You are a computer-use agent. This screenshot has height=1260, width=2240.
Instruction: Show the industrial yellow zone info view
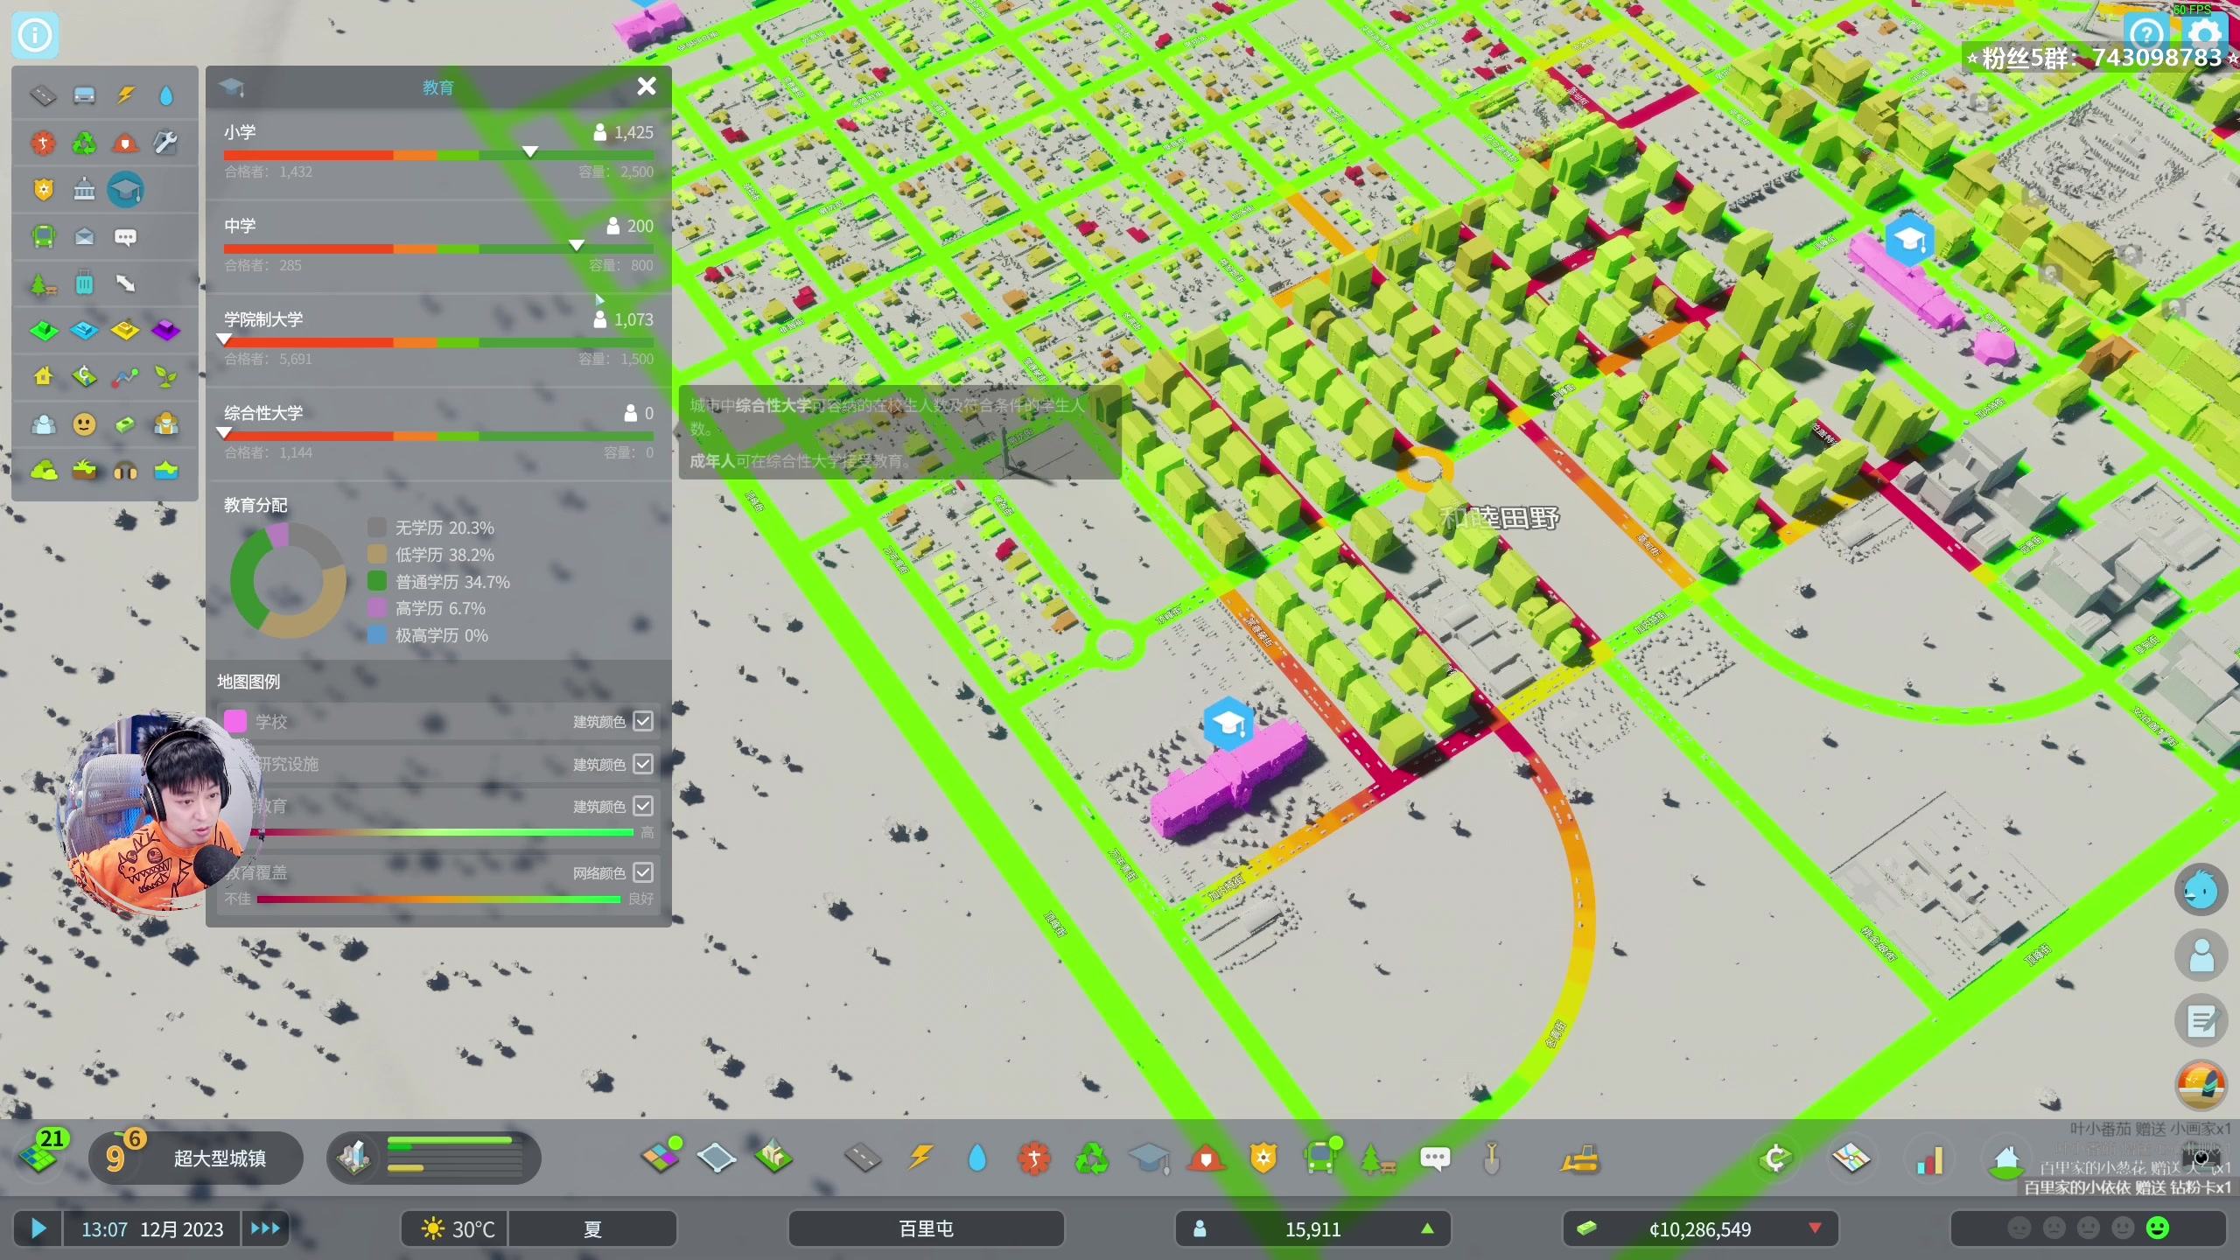coord(125,331)
